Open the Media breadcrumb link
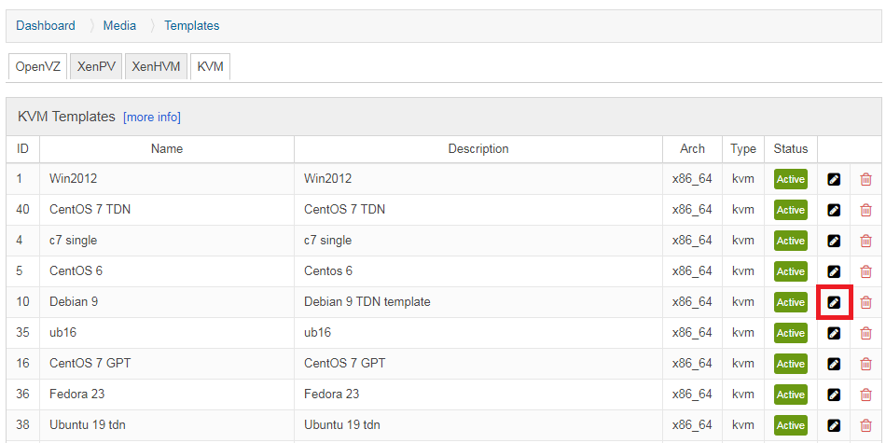886x443 pixels. coord(119,25)
